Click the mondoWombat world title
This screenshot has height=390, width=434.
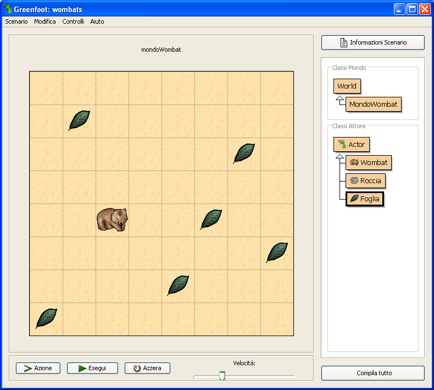pos(161,50)
